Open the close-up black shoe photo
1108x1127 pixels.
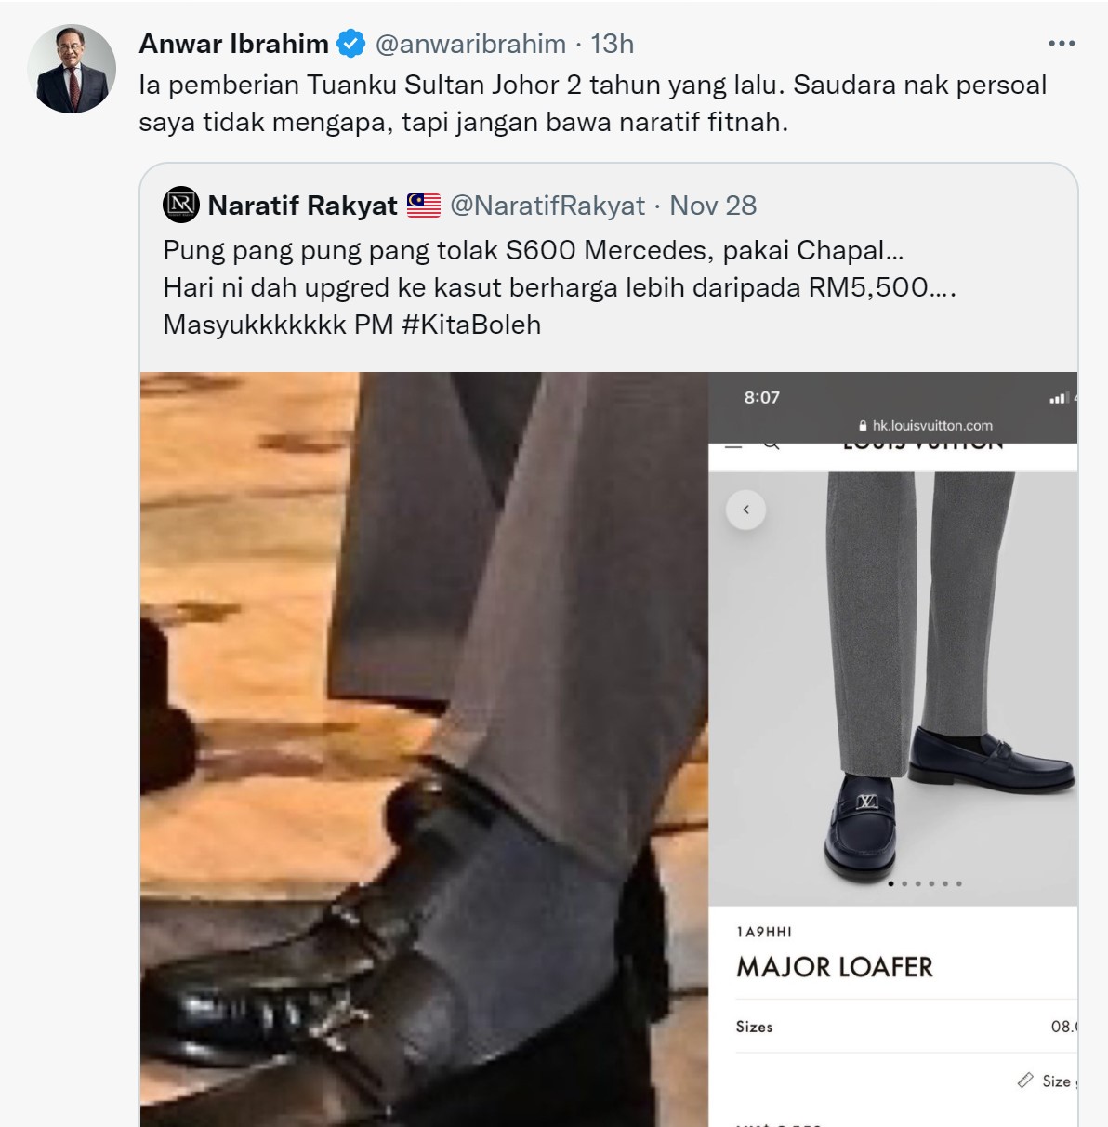[424, 749]
